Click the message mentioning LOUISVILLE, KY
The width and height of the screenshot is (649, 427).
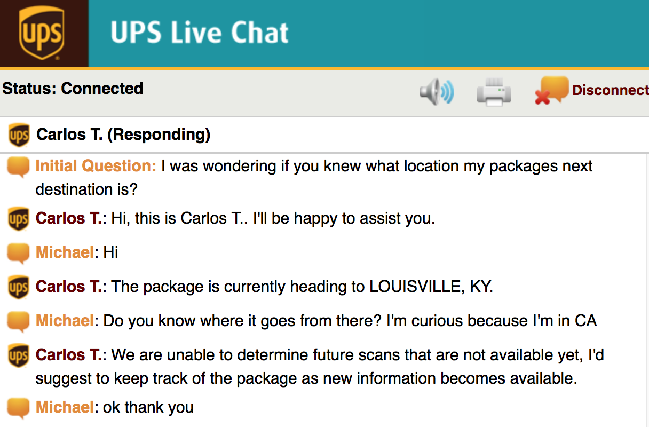point(265,287)
